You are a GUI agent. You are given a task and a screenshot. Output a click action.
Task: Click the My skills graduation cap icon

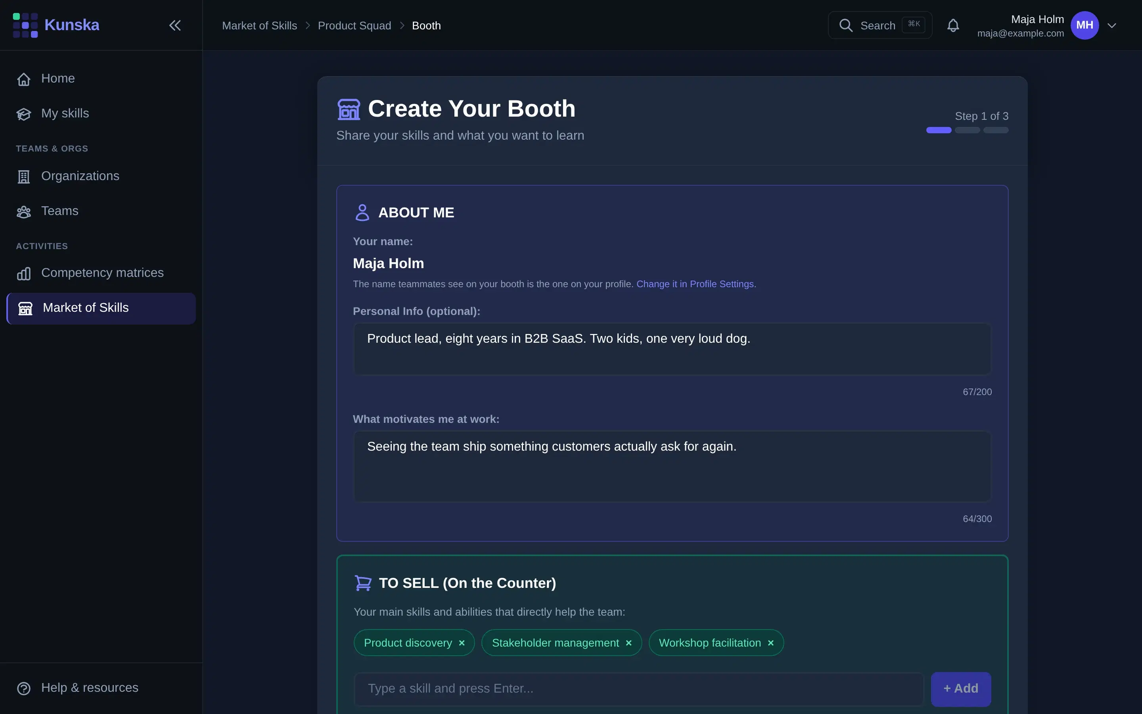(24, 114)
